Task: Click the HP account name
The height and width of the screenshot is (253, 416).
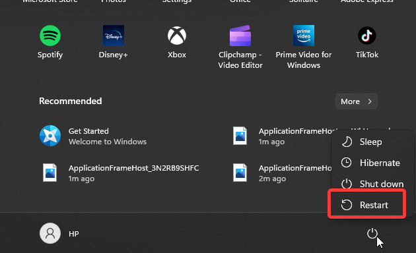Action: [74, 234]
